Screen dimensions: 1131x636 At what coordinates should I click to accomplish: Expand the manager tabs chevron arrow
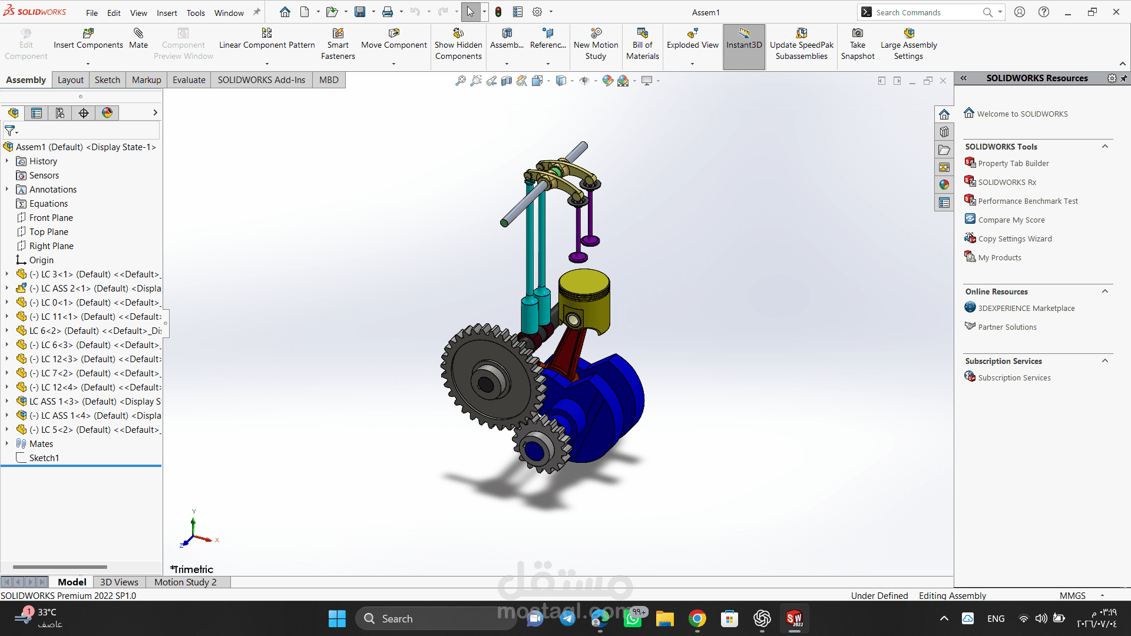155,112
